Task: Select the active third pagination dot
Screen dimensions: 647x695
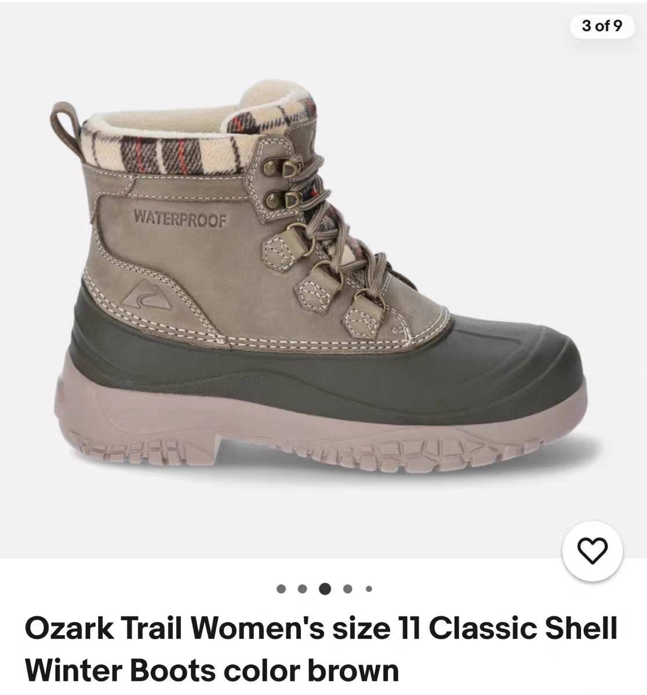Action: 325,589
